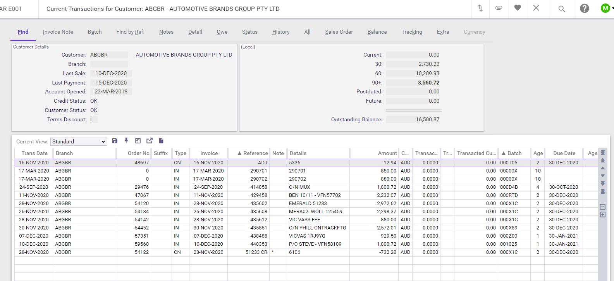Switch to the Owe tab
The width and height of the screenshot is (614, 281).
tap(222, 32)
